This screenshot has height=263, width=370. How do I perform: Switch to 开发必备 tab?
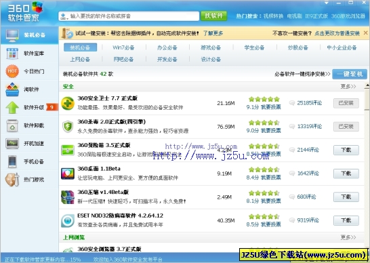point(167,59)
